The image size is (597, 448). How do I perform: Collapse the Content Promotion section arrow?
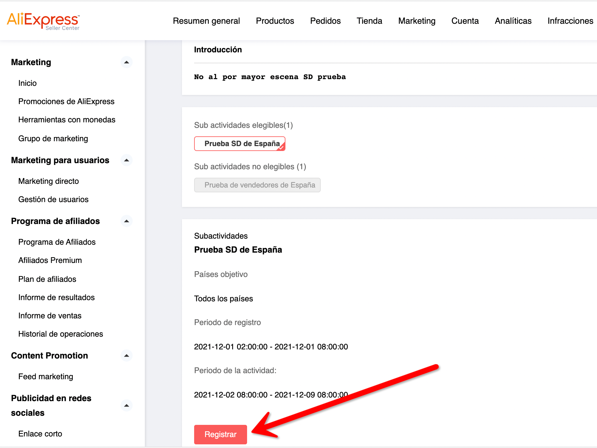pos(127,356)
